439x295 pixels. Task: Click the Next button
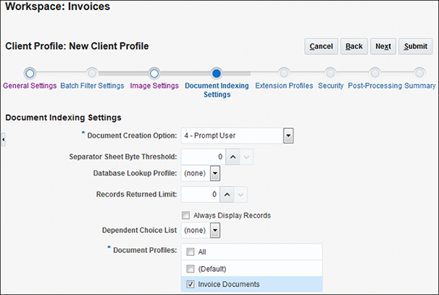click(383, 46)
